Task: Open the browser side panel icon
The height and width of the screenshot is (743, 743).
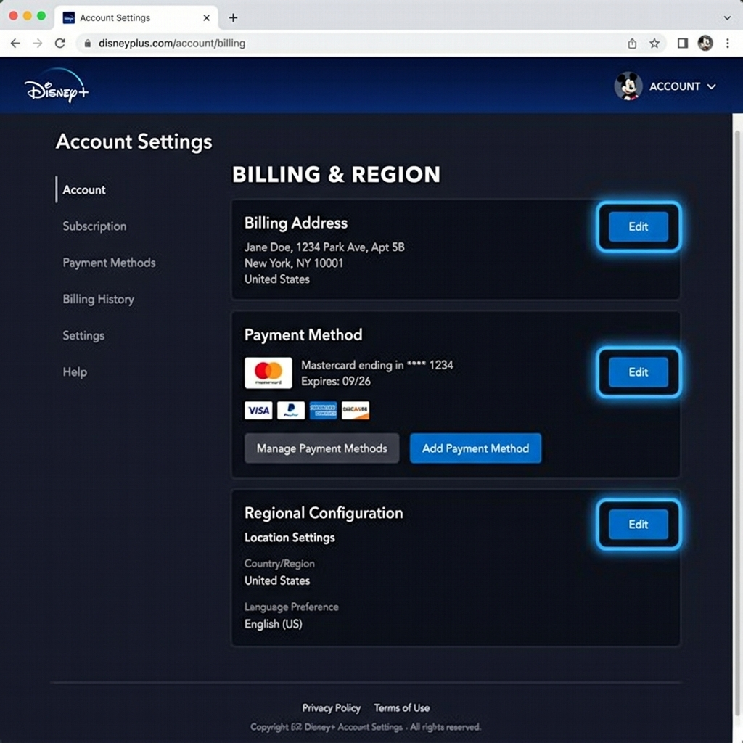Action: click(682, 44)
